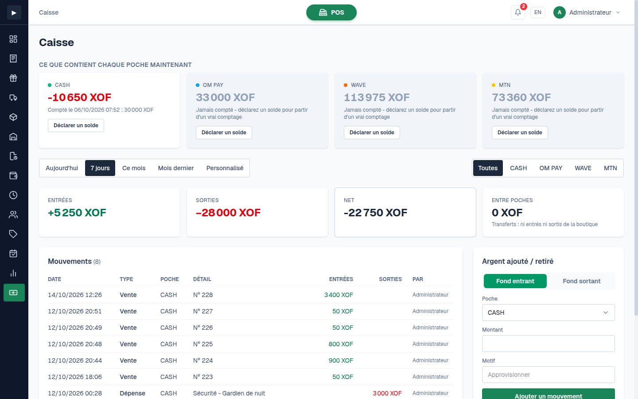Open the clock icon in sidebar

tap(13, 195)
